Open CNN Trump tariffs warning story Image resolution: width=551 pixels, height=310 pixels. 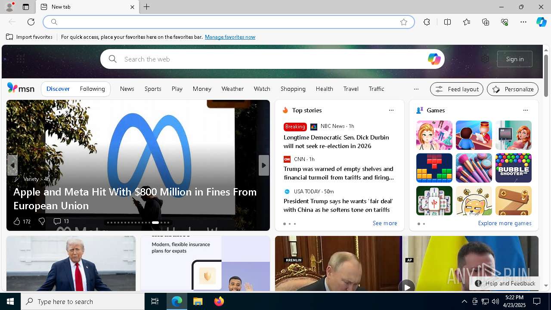pos(338,173)
